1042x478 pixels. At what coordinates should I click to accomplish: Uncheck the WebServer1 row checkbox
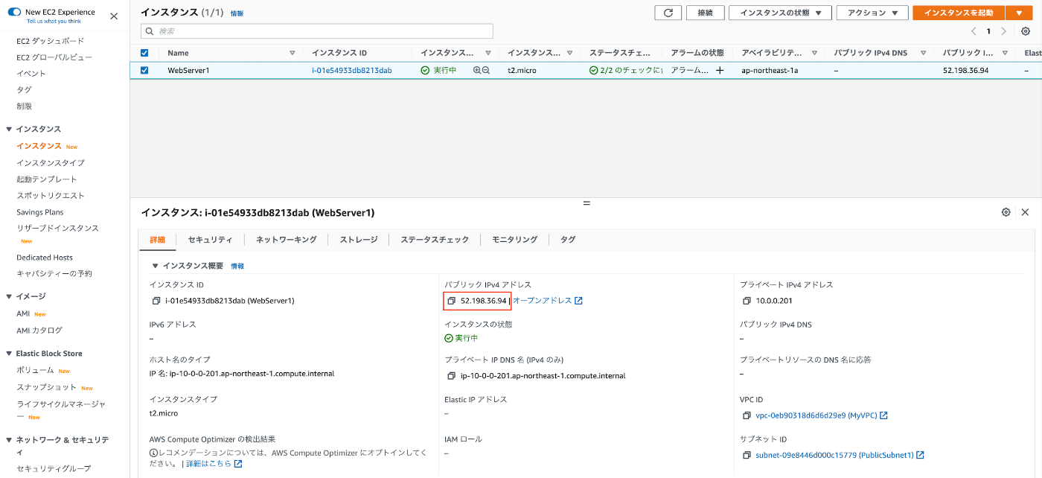coord(144,70)
